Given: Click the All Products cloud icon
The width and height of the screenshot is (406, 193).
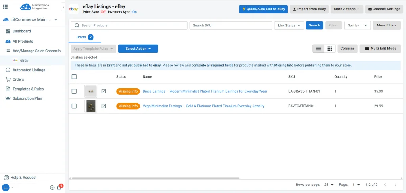Looking at the screenshot, I should [8, 42].
